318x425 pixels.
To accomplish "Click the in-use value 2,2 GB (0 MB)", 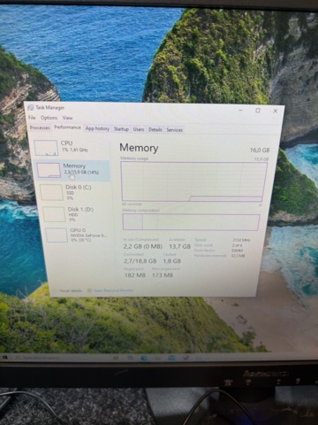I will pos(142,246).
